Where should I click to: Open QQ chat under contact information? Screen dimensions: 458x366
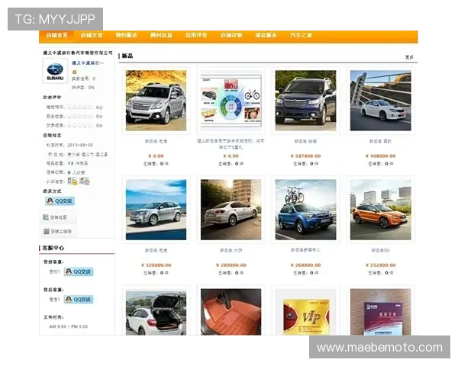point(60,201)
